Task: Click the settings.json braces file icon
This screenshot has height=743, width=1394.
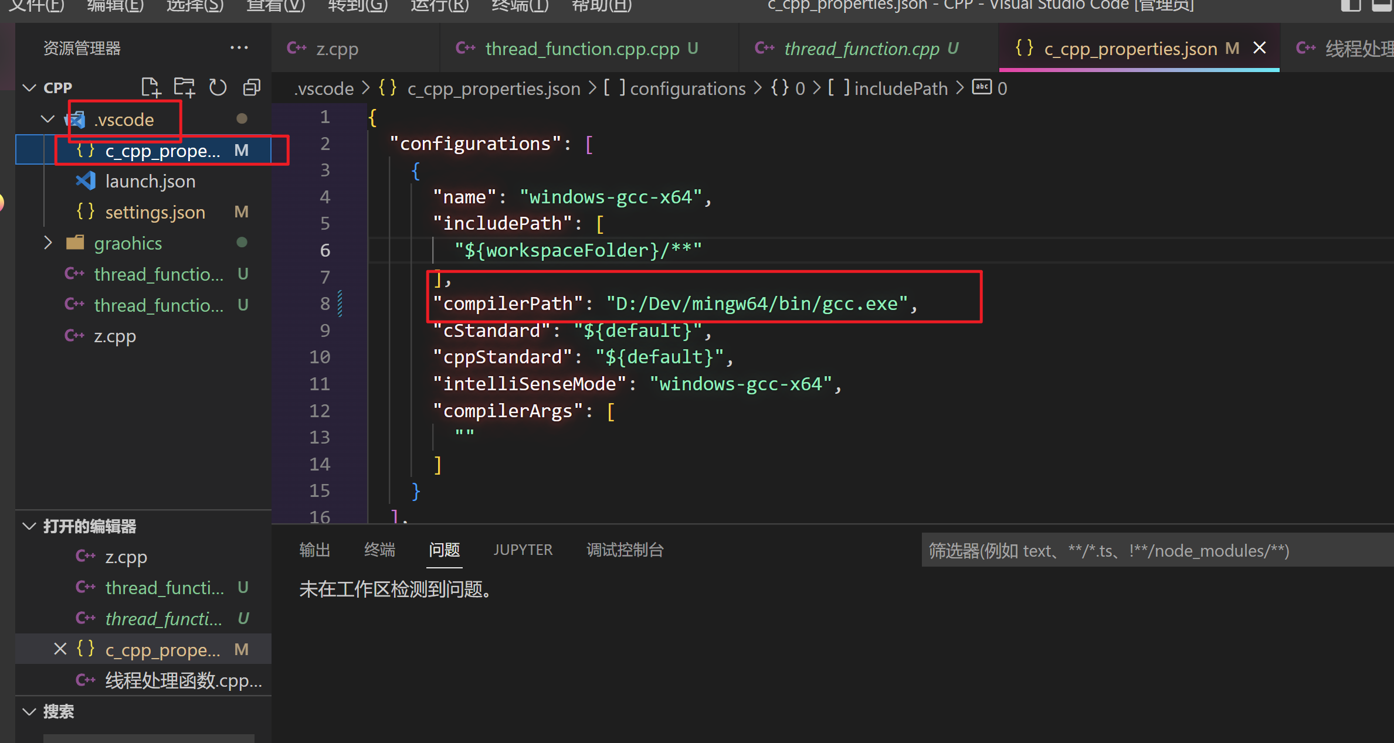Action: (x=86, y=212)
